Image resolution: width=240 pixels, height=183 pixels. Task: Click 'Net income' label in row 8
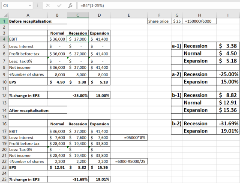coord(20,68)
